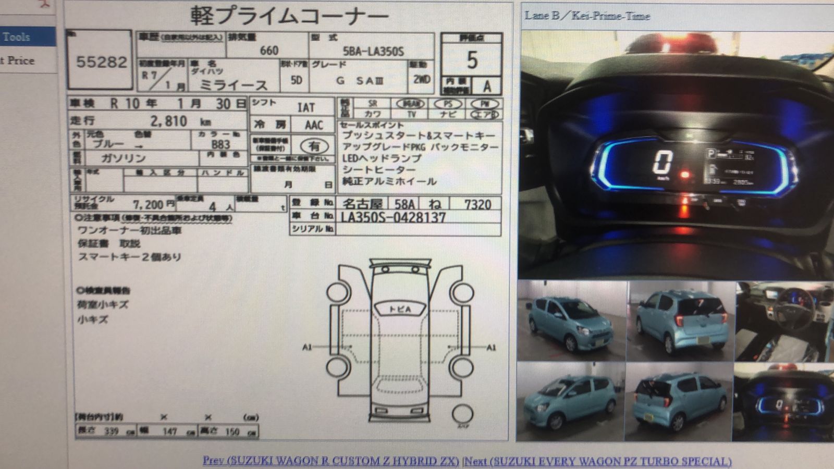Click the circled 有 mark on sheet
Image resolution: width=834 pixels, height=469 pixels.
pos(314,146)
